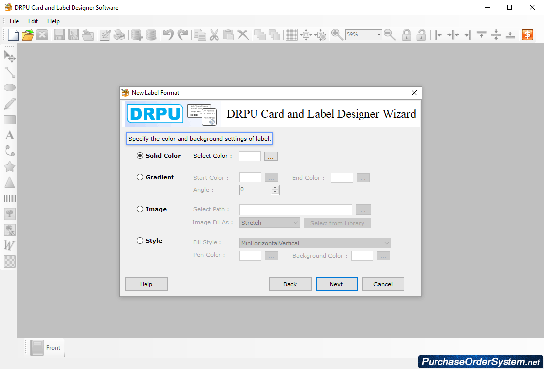Image resolution: width=544 pixels, height=369 pixels.
Task: Click the Cancel button in wizard
Action: point(383,284)
